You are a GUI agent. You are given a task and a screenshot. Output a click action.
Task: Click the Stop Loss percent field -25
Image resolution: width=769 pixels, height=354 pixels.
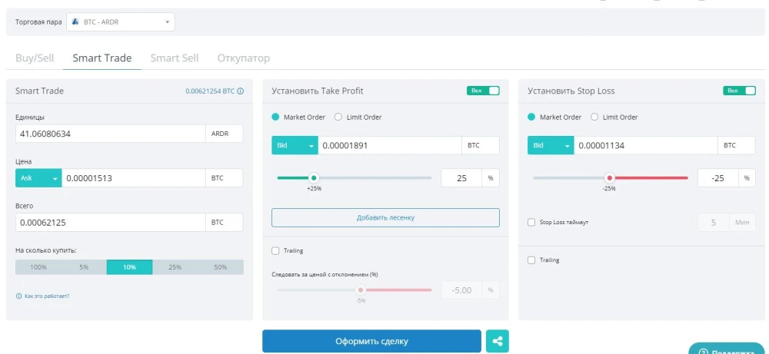718,178
